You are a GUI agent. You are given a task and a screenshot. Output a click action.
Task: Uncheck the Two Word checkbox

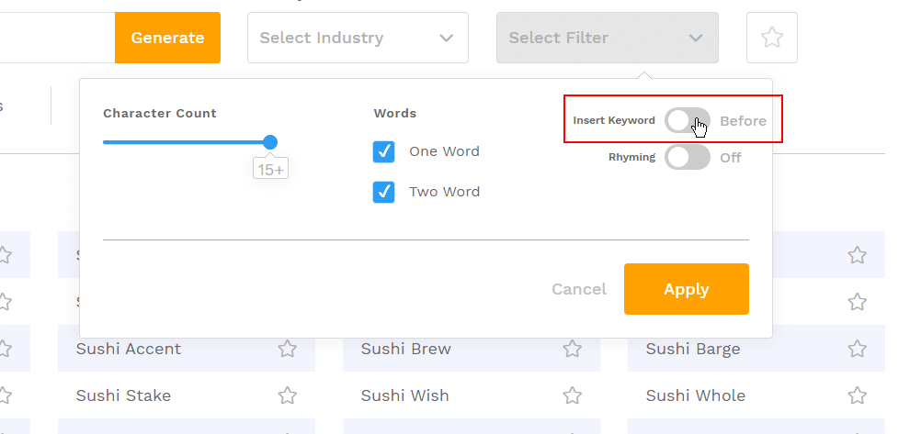(x=383, y=192)
